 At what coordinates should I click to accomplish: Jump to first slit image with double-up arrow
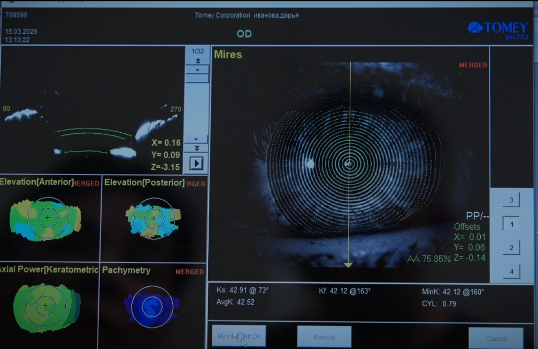pos(197,62)
